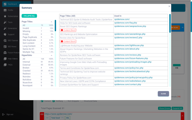
Task: Click the Generators sidebar icon
Action: (x=5, y=28)
